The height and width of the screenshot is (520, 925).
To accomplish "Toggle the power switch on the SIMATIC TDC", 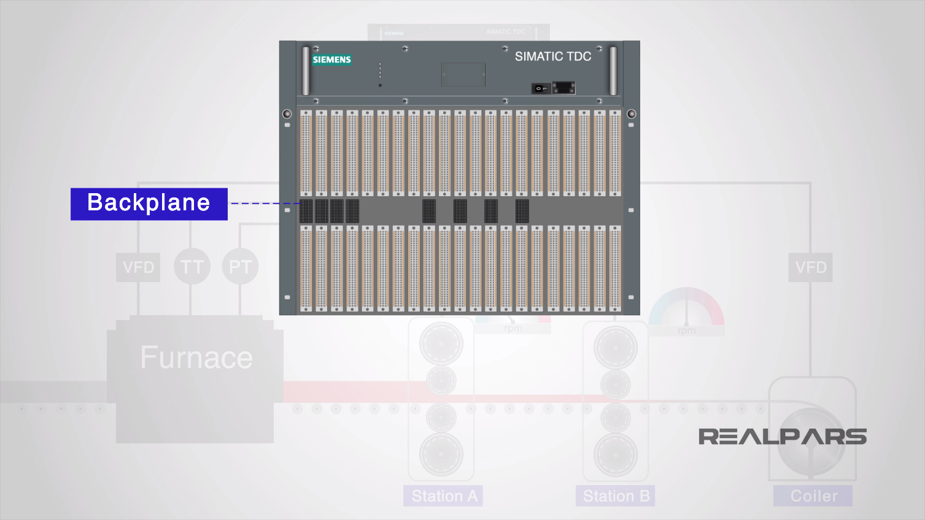I will (540, 88).
